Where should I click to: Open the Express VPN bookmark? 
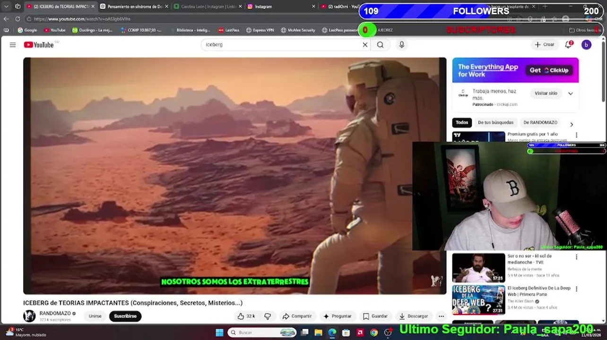(x=260, y=30)
